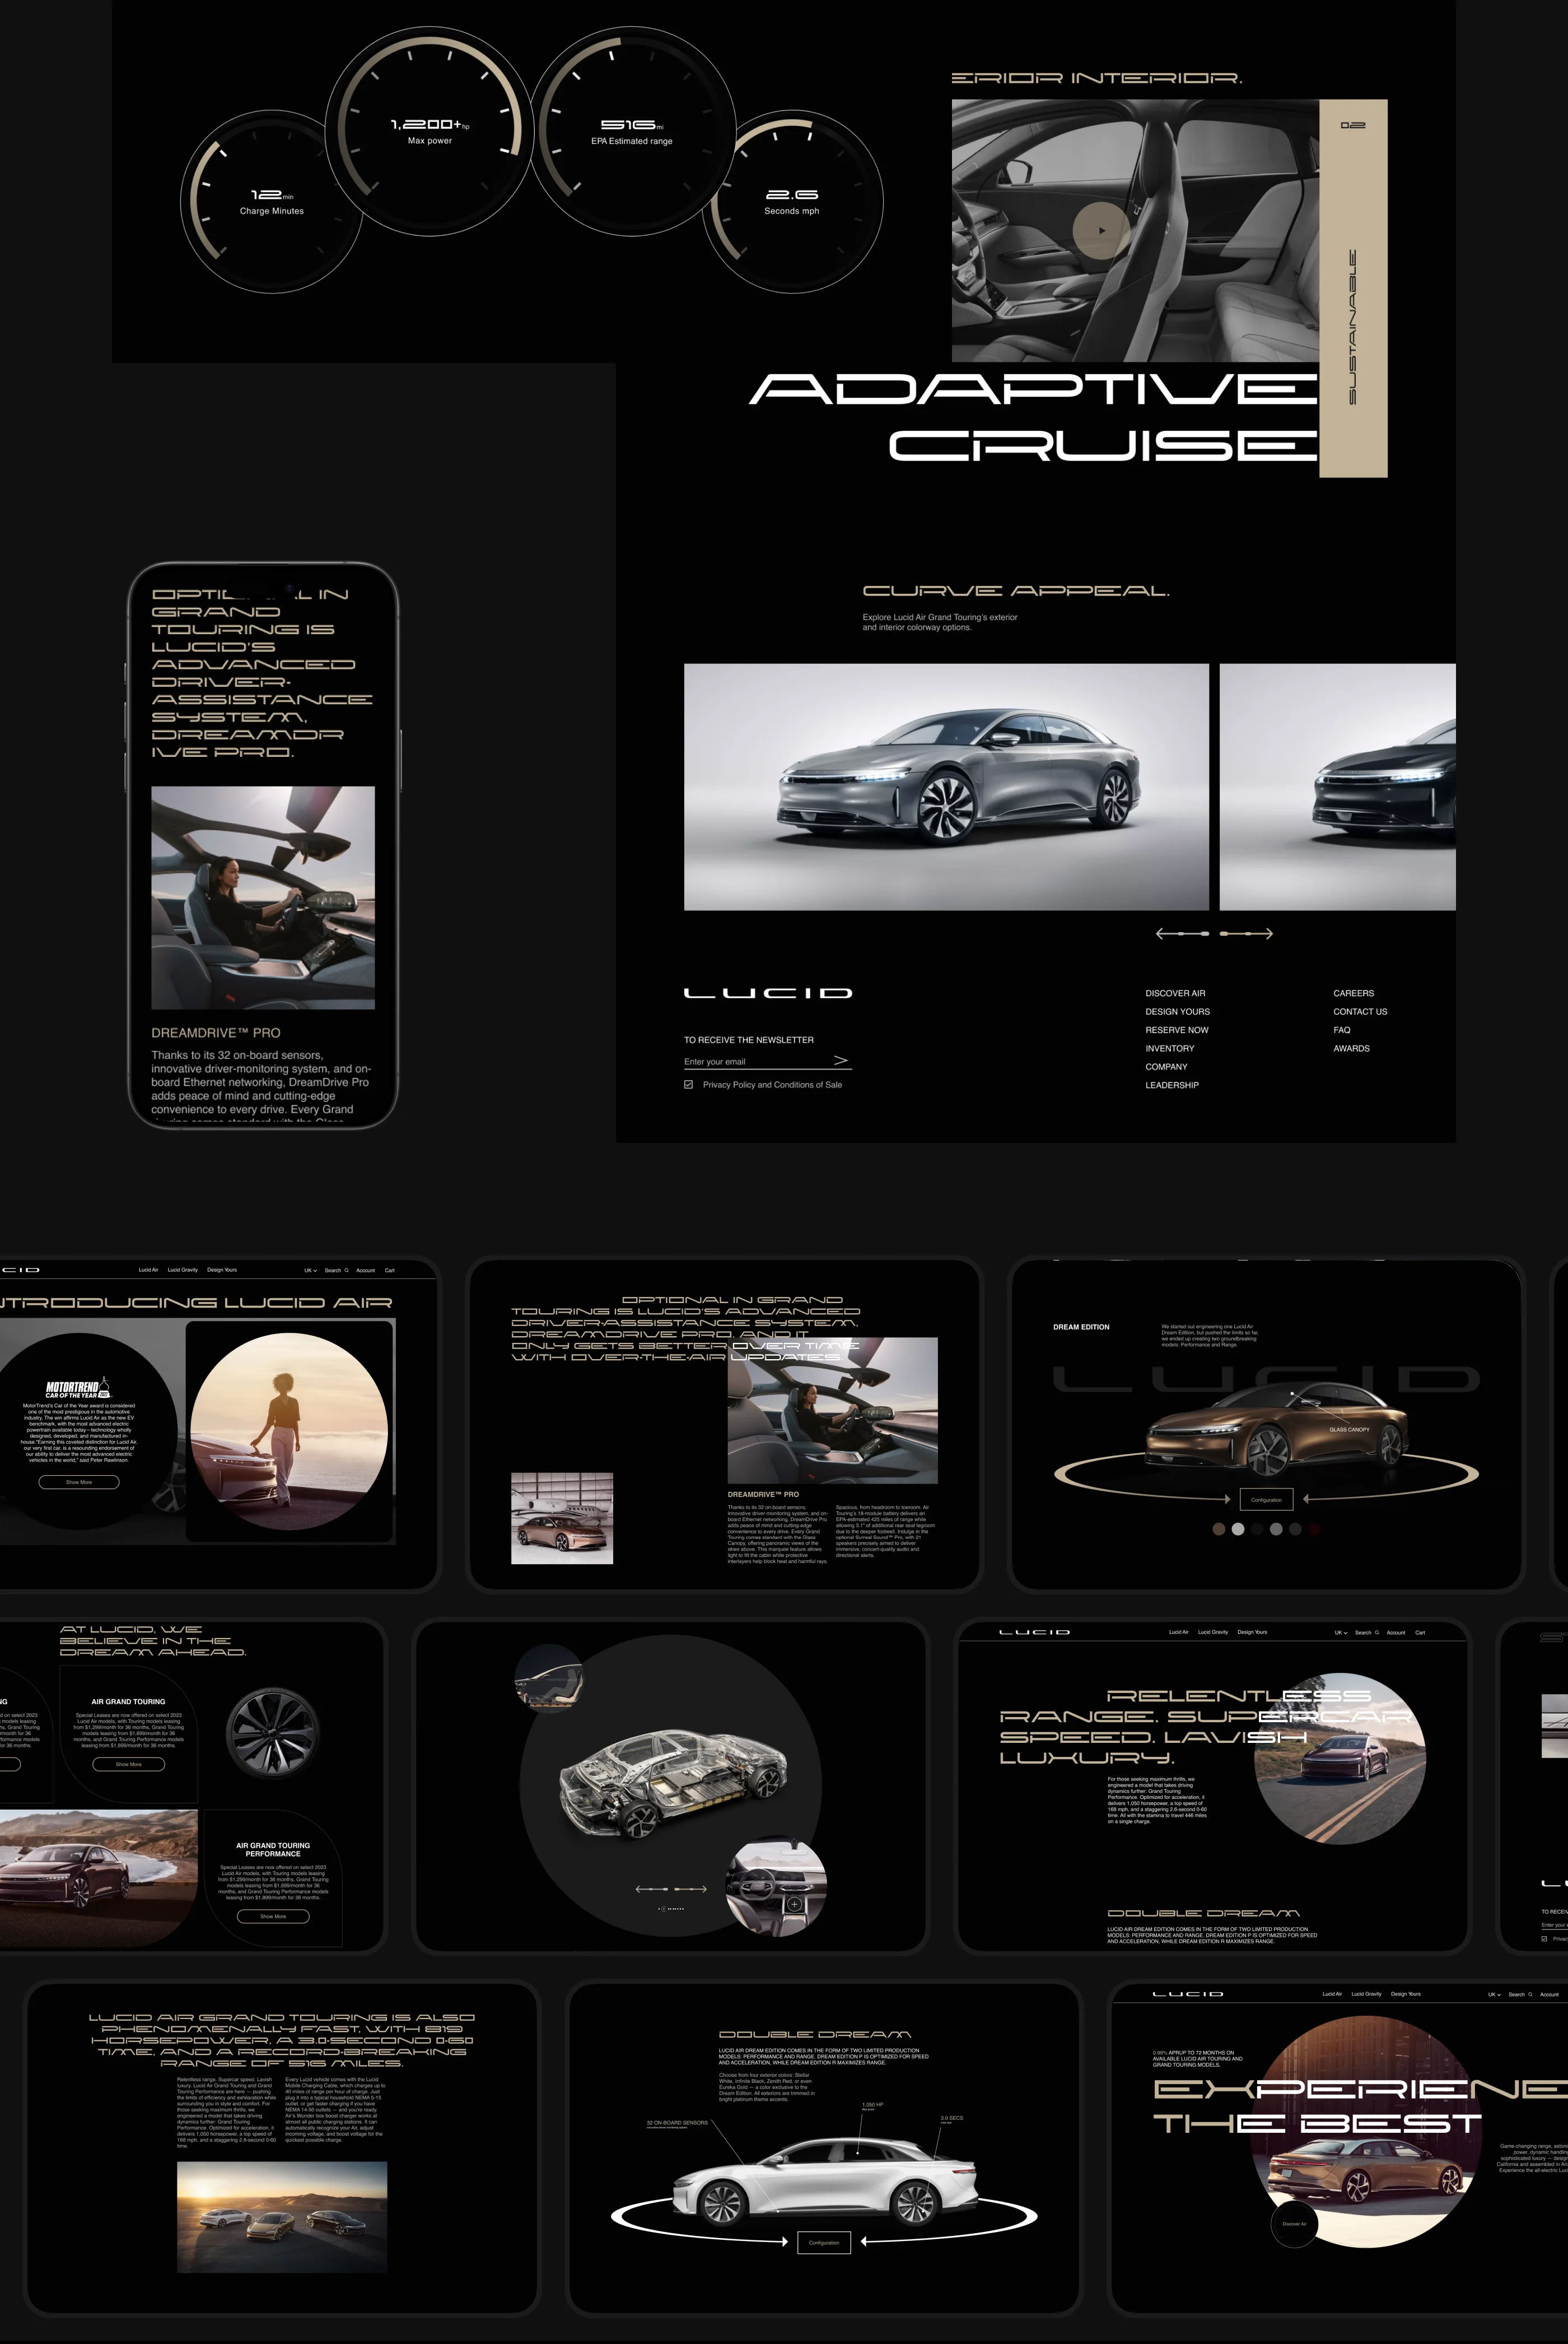The width and height of the screenshot is (1568, 2344).
Task: Click Show More under Air Grand Touring Performance
Action: click(273, 1917)
